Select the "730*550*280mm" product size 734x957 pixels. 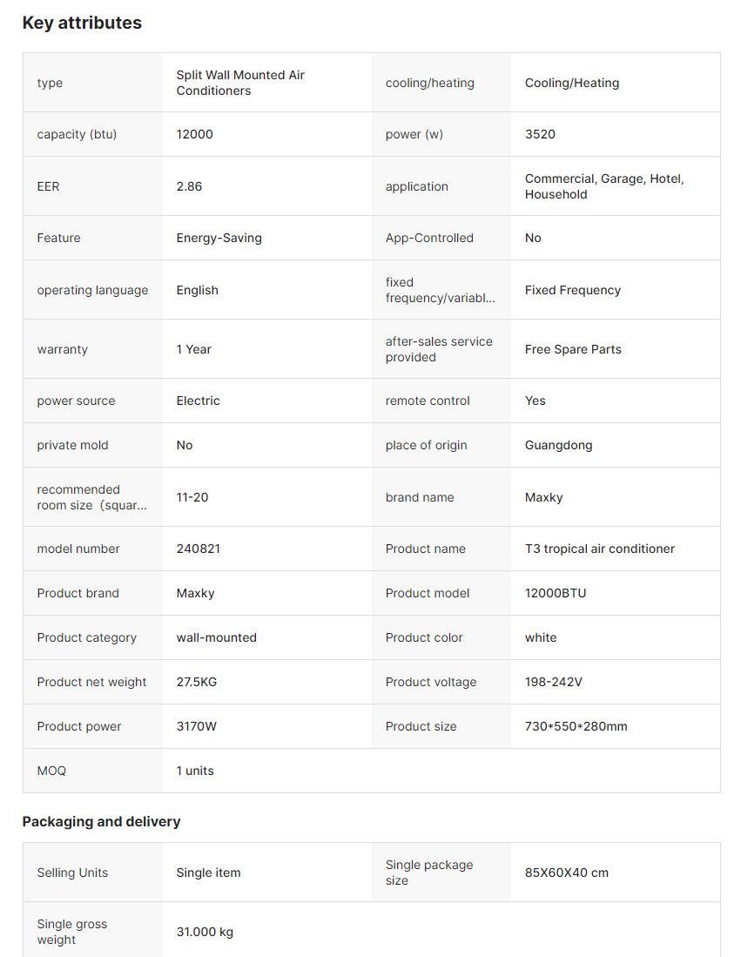click(576, 726)
